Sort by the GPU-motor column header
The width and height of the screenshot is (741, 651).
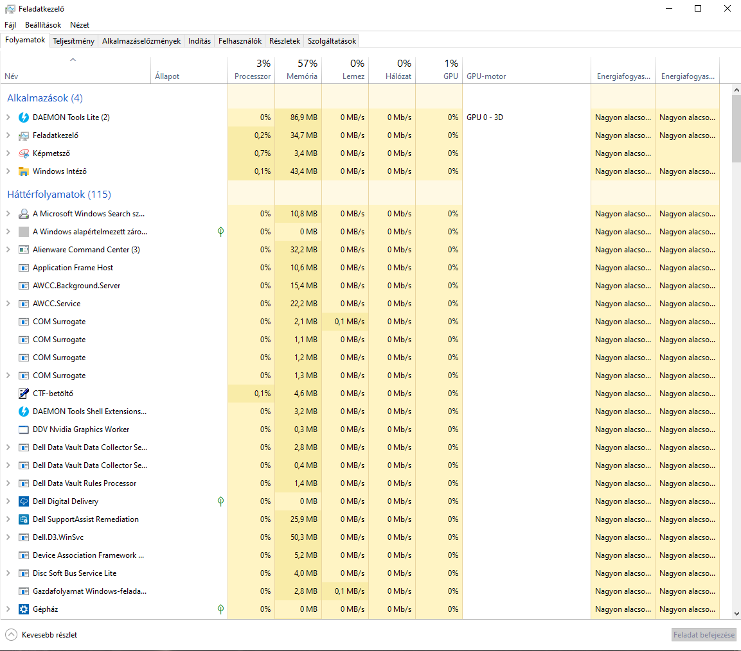pos(526,71)
